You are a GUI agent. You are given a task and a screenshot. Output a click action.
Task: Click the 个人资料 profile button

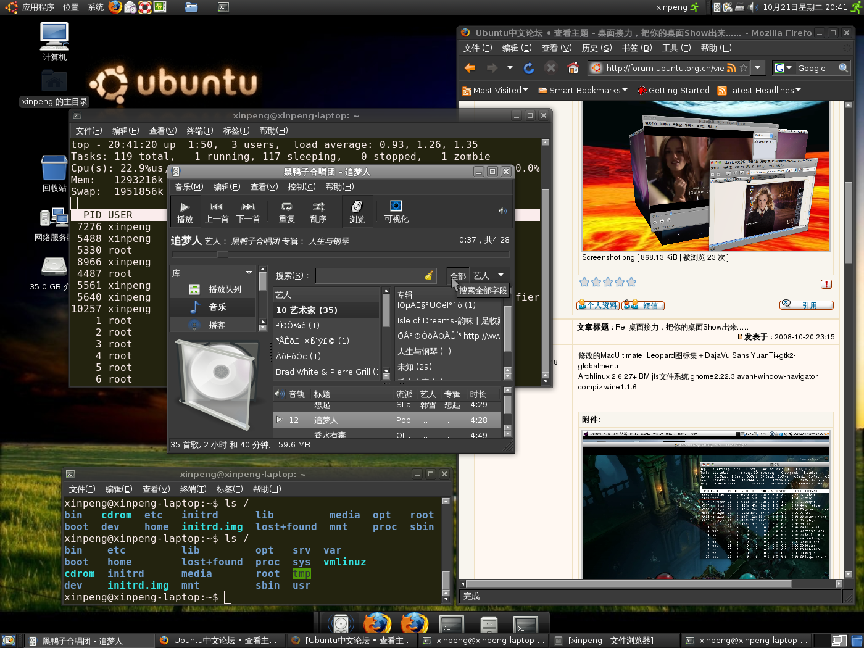(597, 305)
